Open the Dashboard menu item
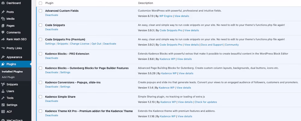The width and height of the screenshot is (301, 121). [x=14, y=3]
